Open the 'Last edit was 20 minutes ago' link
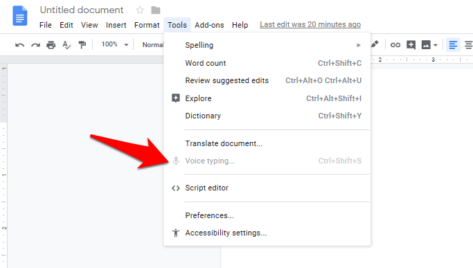Image resolution: width=473 pixels, height=268 pixels. pyautogui.click(x=310, y=24)
